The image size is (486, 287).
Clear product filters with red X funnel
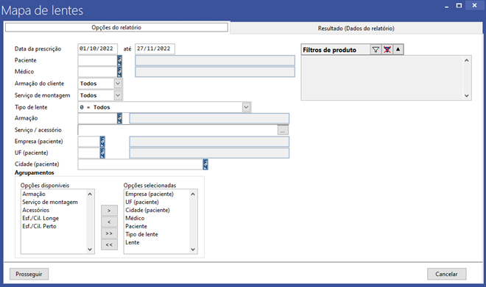(x=387, y=50)
